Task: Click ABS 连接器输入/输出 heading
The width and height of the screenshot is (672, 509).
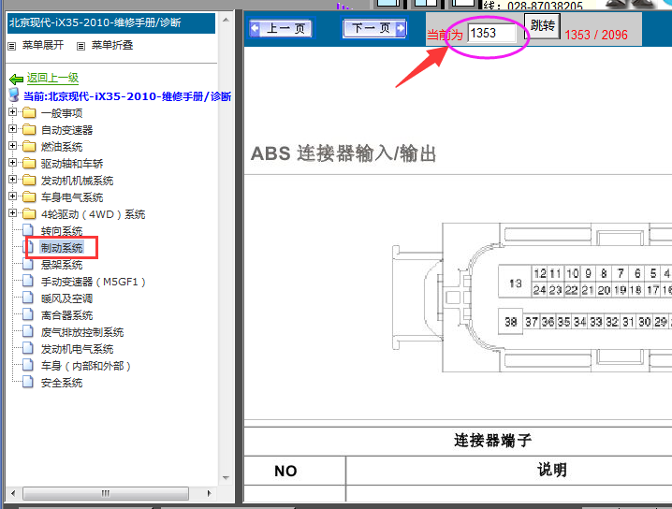Action: pyautogui.click(x=343, y=153)
